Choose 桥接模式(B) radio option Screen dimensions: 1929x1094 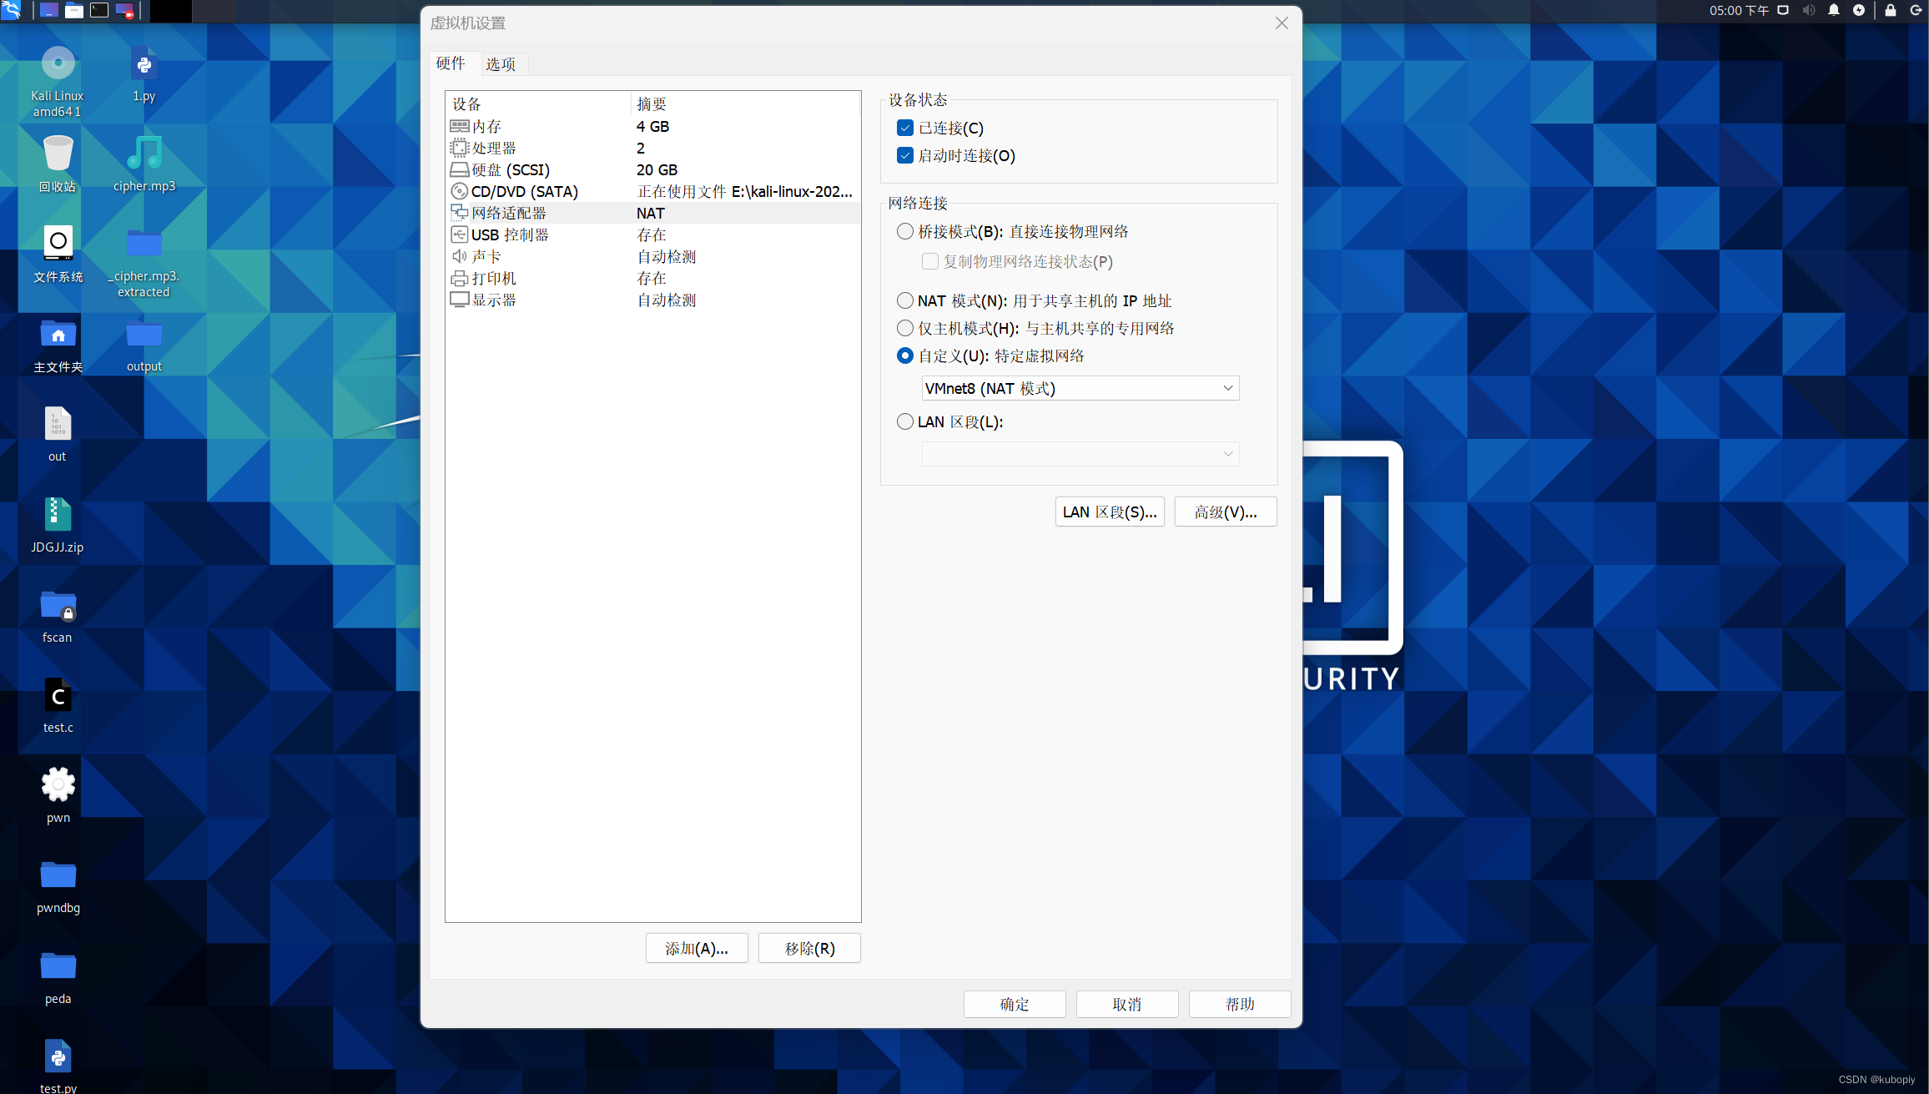coord(905,231)
